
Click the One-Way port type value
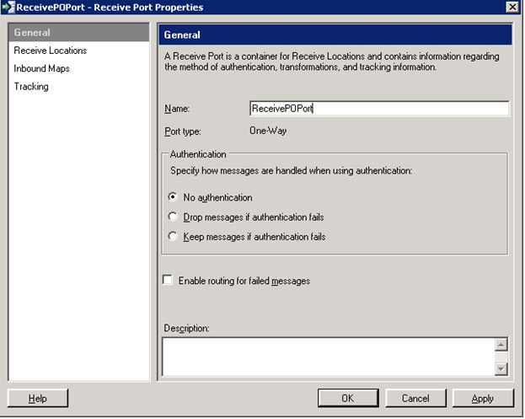[x=269, y=131]
